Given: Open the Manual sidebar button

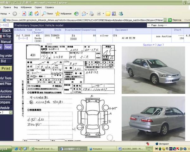Looking at the screenshot, I should (6, 42).
